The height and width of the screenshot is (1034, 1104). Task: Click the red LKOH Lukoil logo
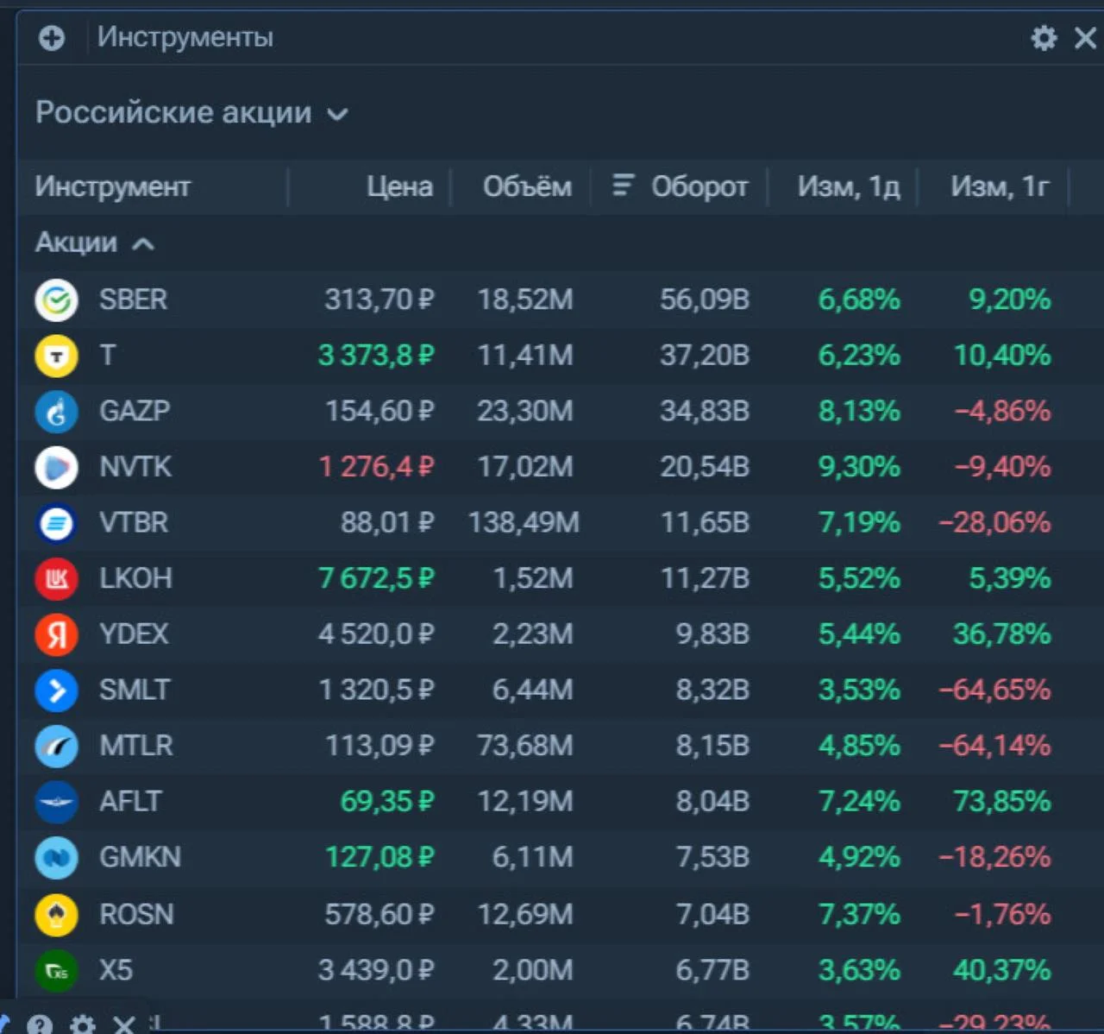(x=57, y=579)
